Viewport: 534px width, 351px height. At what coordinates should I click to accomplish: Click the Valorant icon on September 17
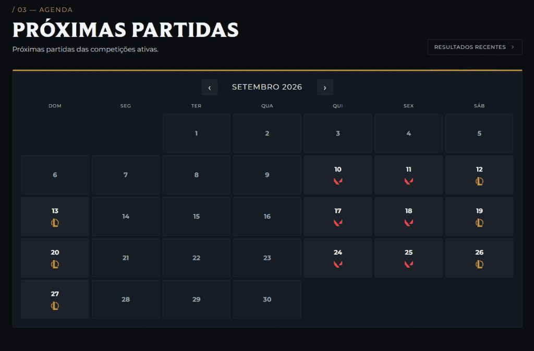tap(338, 223)
